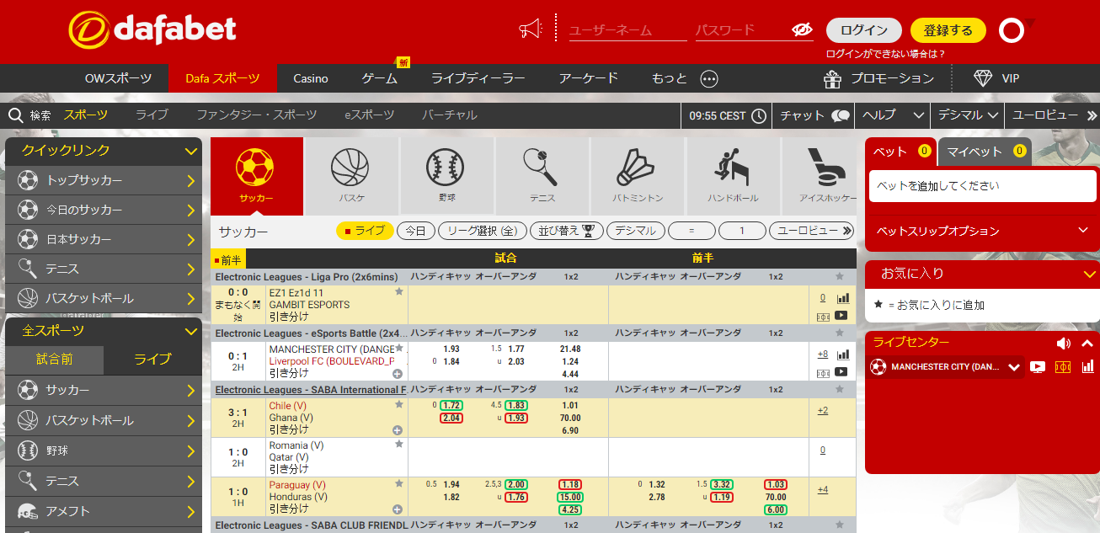The width and height of the screenshot is (1100, 533).
Task: Click the megaphone announcements icon
Action: pyautogui.click(x=531, y=30)
